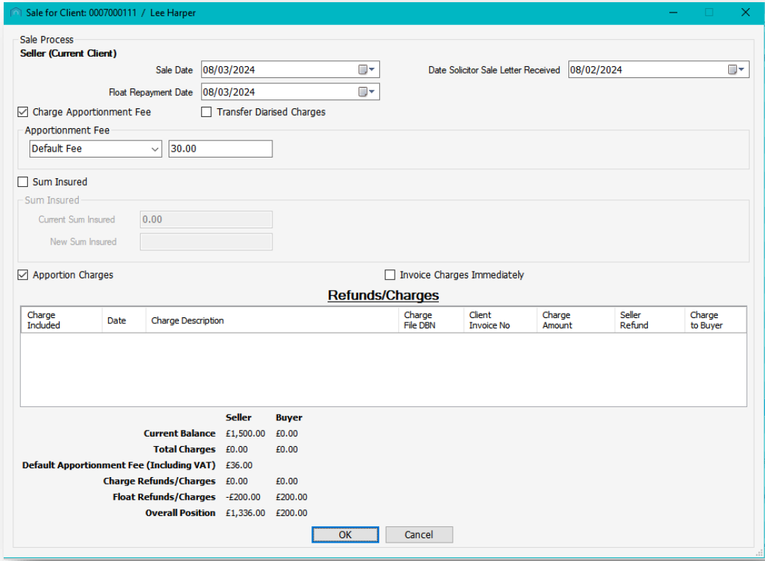
Task: Open the Sale Date calendar picker
Action: [366, 70]
